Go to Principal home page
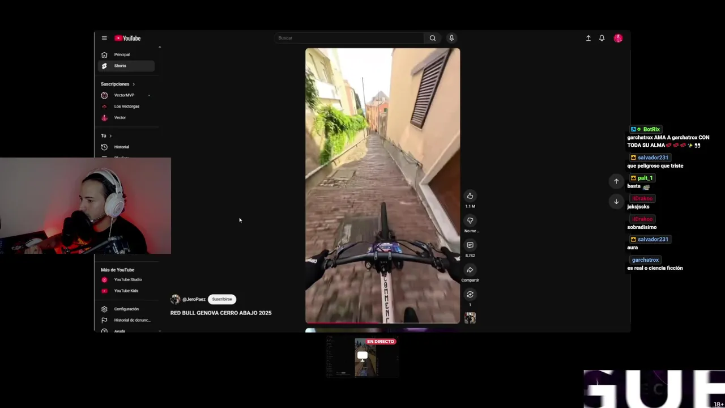 tap(125, 54)
